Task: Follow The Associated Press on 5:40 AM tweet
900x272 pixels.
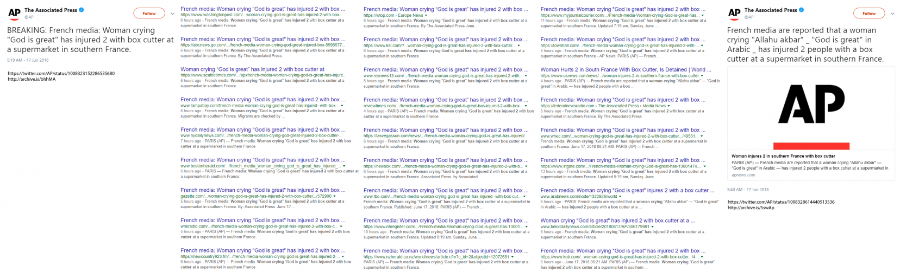Action: pos(869,13)
